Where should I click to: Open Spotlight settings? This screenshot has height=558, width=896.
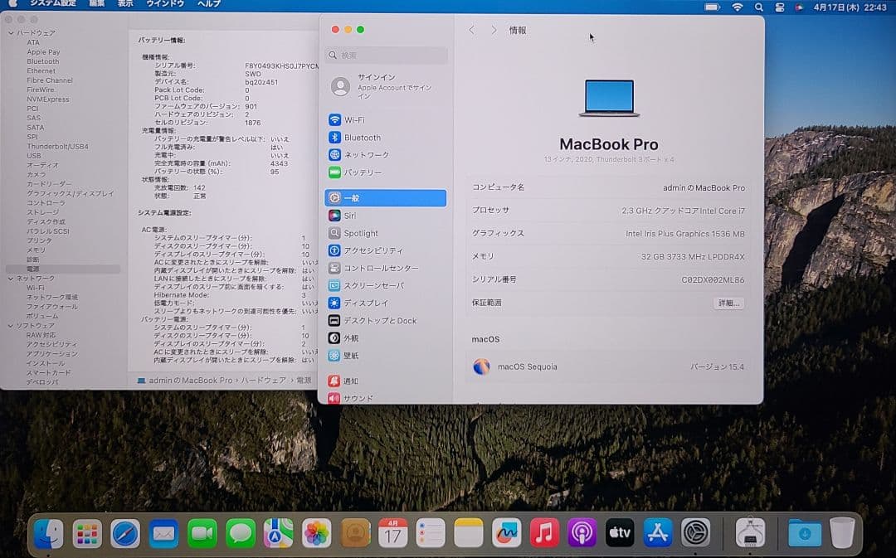pos(365,232)
